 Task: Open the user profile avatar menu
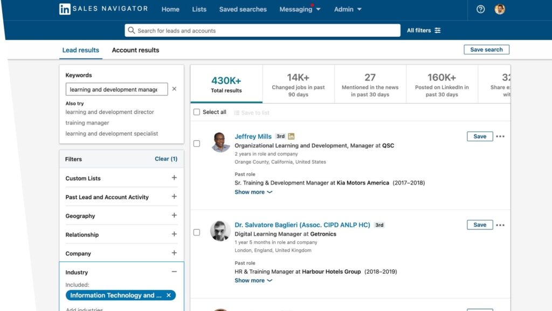(x=500, y=9)
